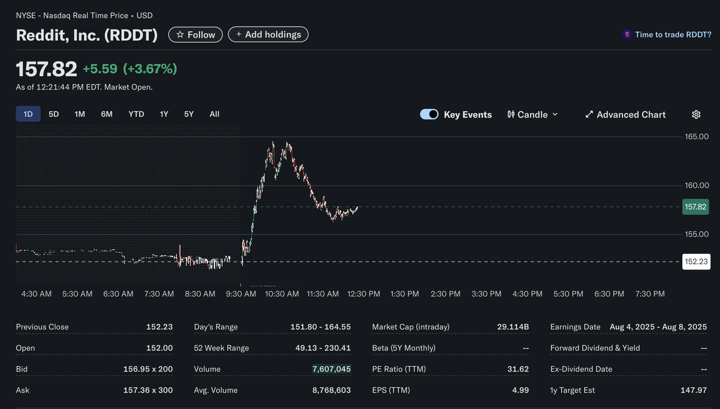
Task: Click Ex-Dividend Date label
Action: [581, 369]
